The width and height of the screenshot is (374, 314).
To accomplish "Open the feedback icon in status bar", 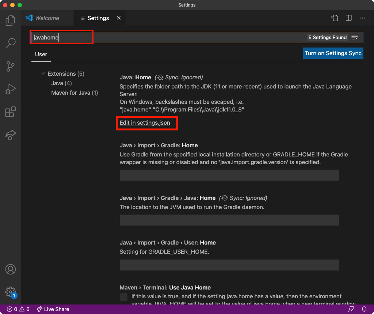I will pos(351,309).
